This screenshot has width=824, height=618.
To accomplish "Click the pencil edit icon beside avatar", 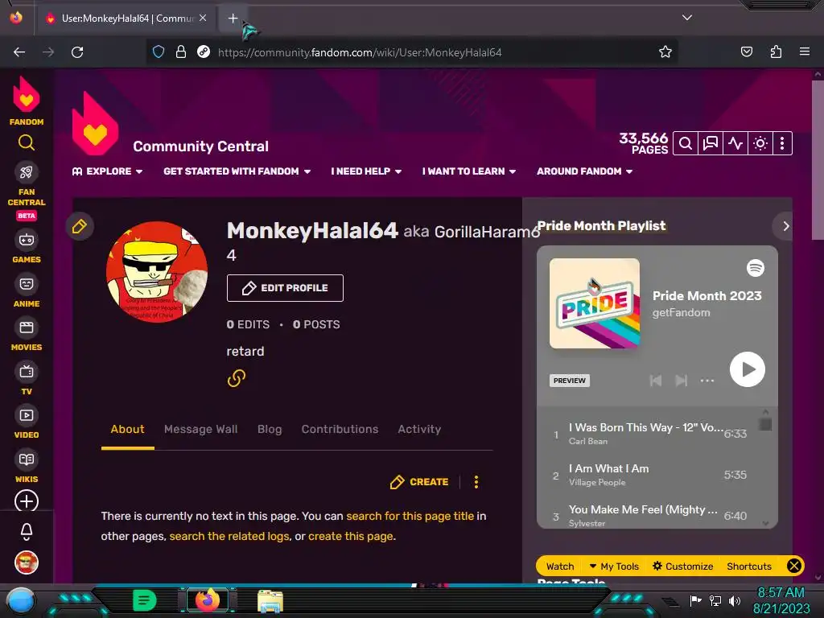I will pyautogui.click(x=80, y=226).
